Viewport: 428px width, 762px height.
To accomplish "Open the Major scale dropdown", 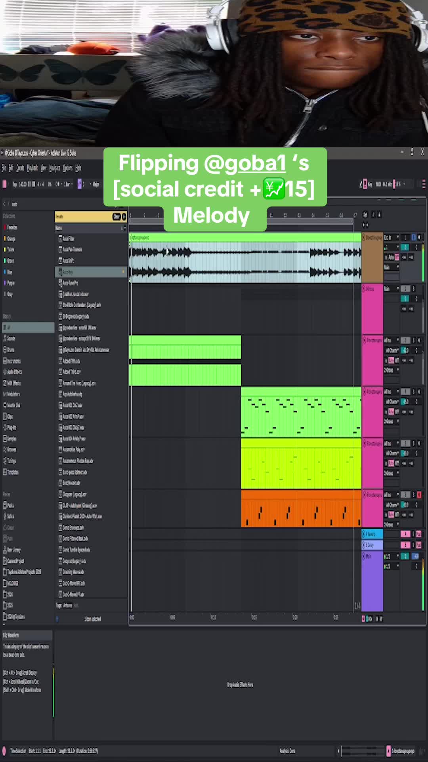I will click(95, 184).
